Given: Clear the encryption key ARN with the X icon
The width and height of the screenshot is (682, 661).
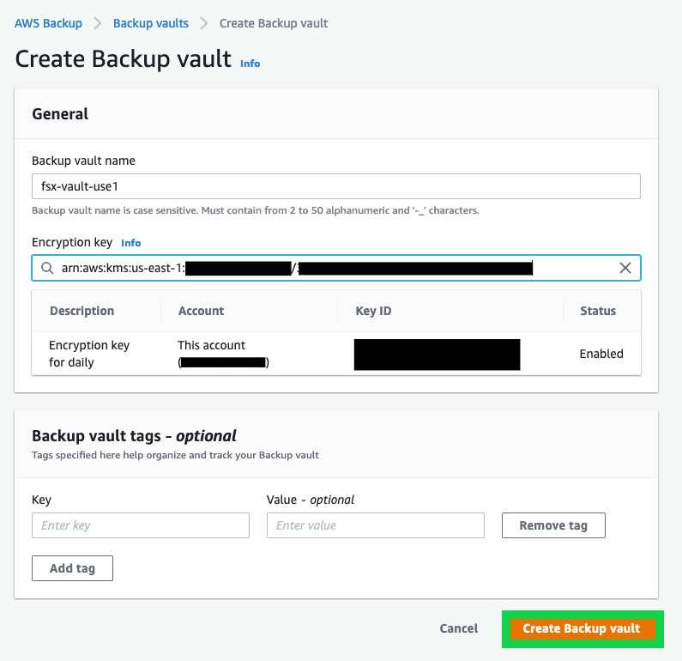Looking at the screenshot, I should (625, 269).
